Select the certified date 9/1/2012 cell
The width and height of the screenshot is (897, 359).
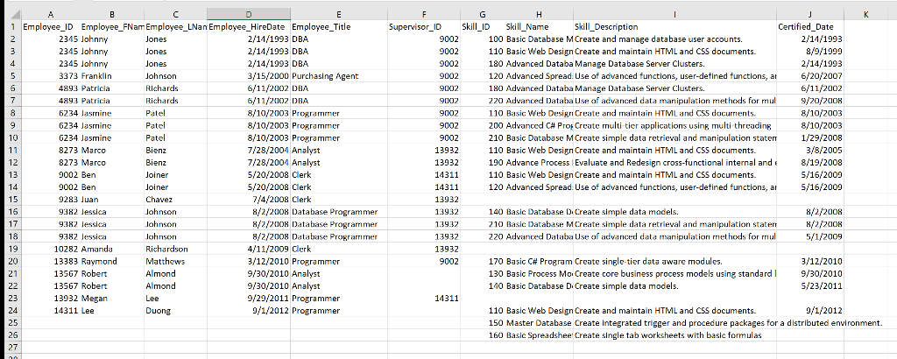pyautogui.click(x=810, y=311)
